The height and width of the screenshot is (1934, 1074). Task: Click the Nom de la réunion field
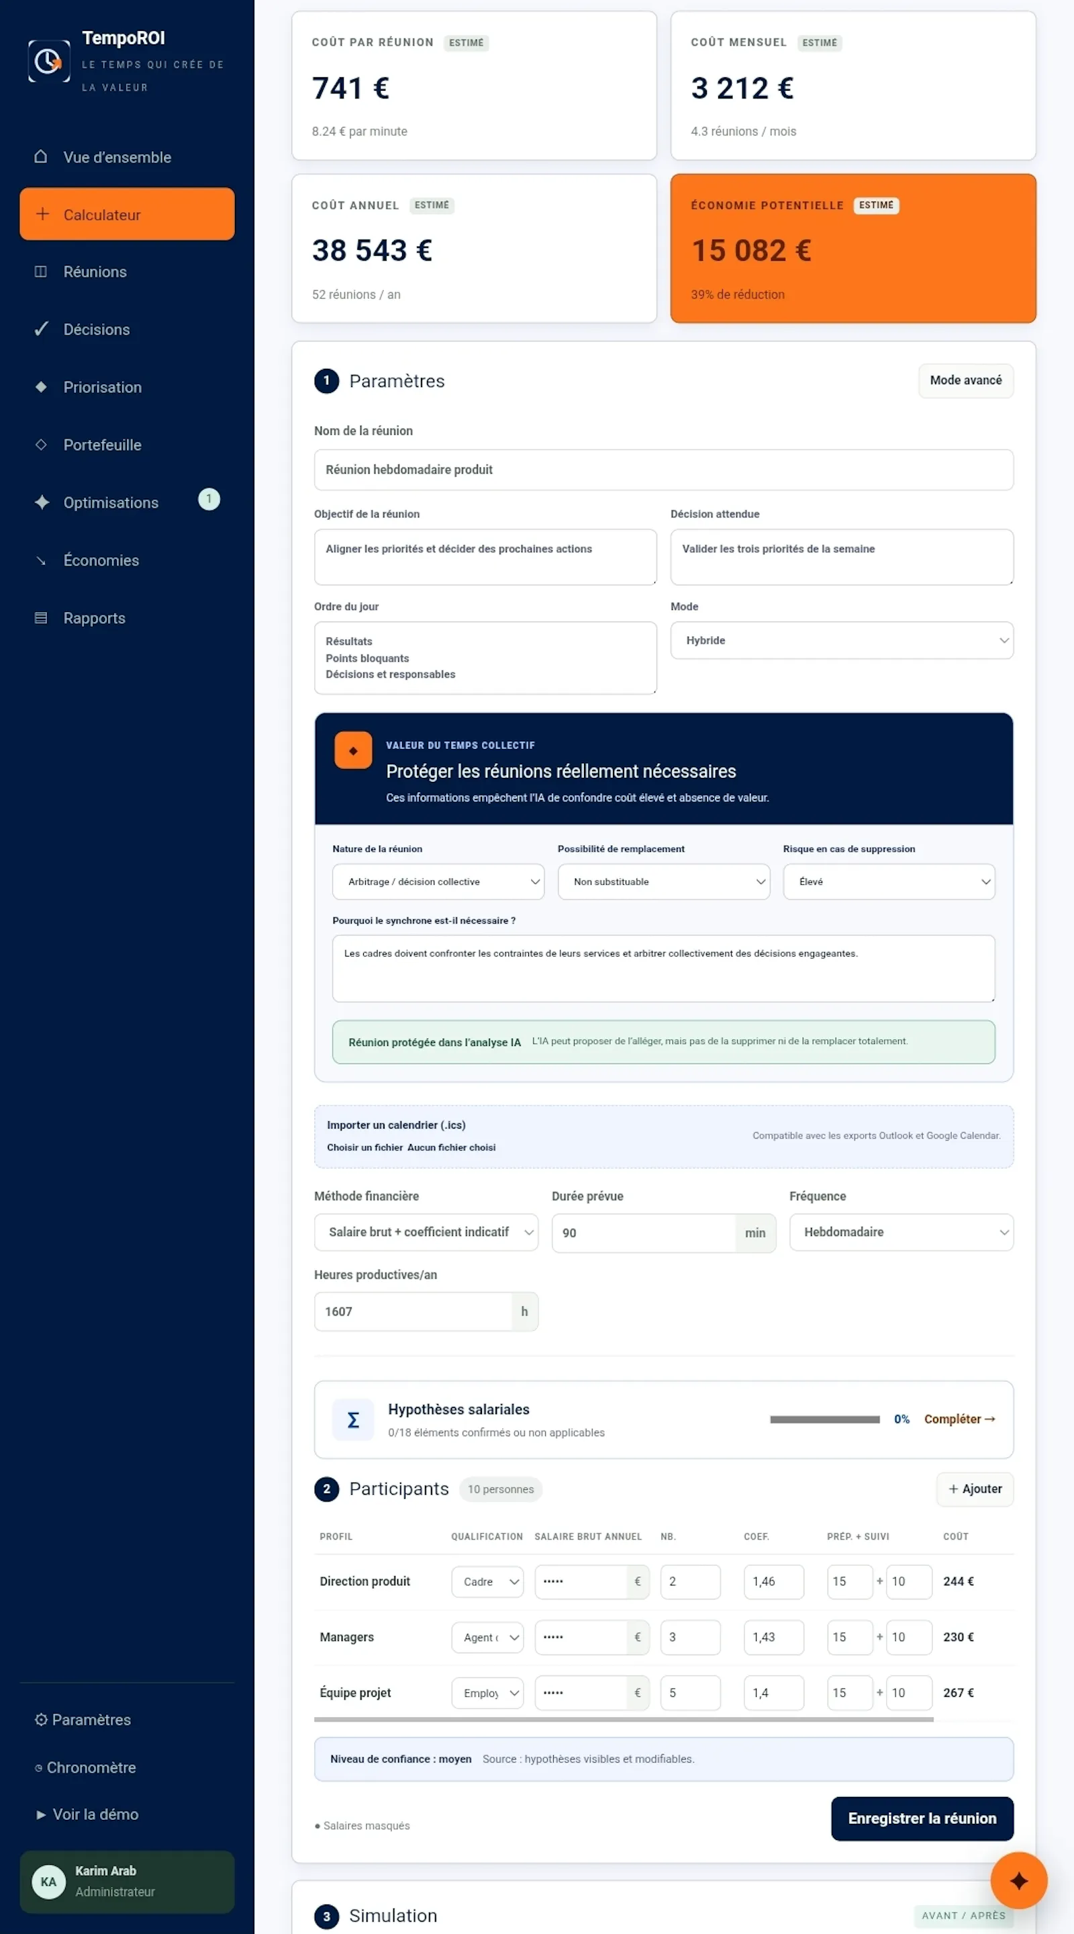pyautogui.click(x=664, y=470)
